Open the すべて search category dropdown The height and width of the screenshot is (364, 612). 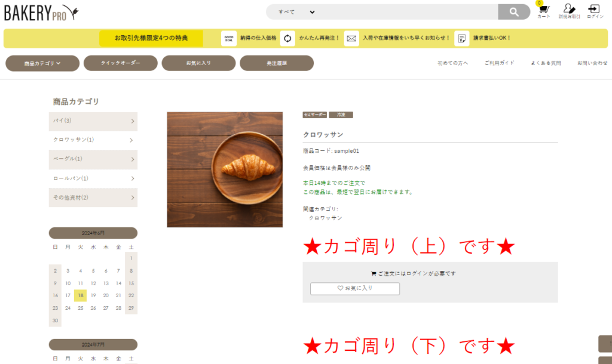(296, 12)
